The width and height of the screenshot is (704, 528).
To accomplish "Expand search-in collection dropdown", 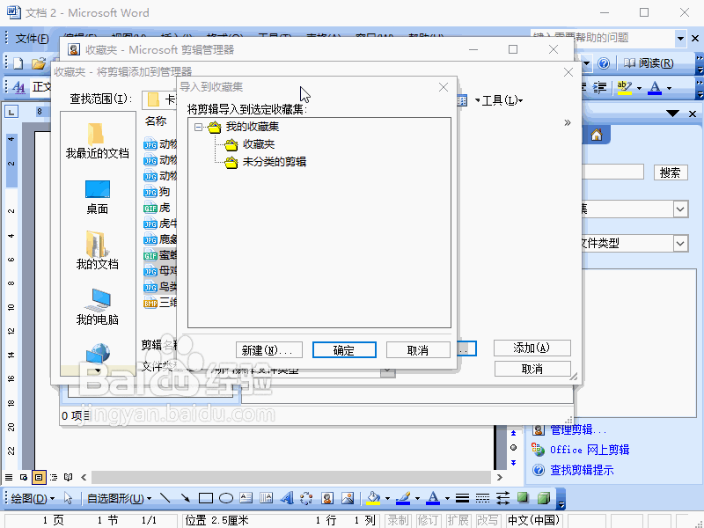I will pyautogui.click(x=680, y=209).
